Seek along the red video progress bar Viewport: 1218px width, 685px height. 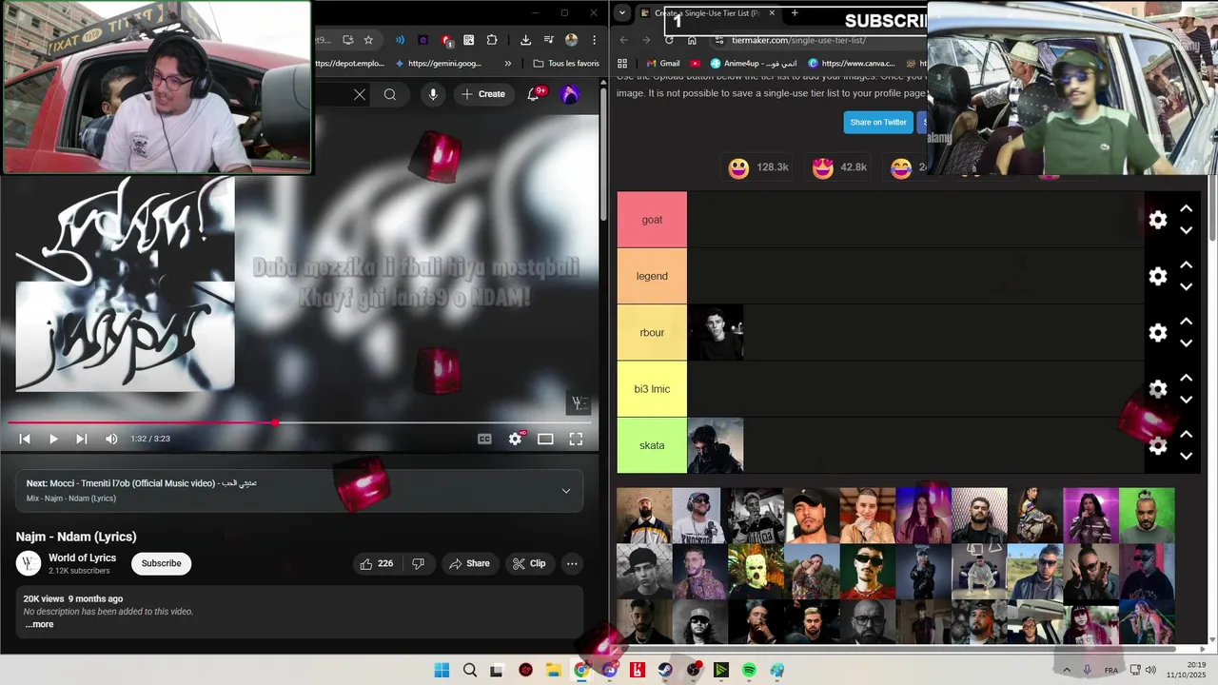299,422
